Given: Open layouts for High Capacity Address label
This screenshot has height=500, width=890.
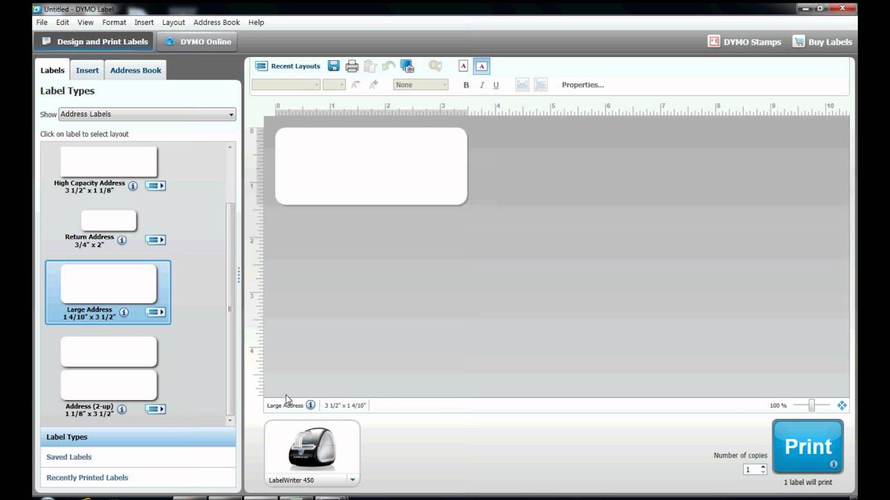Looking at the screenshot, I should click(155, 185).
